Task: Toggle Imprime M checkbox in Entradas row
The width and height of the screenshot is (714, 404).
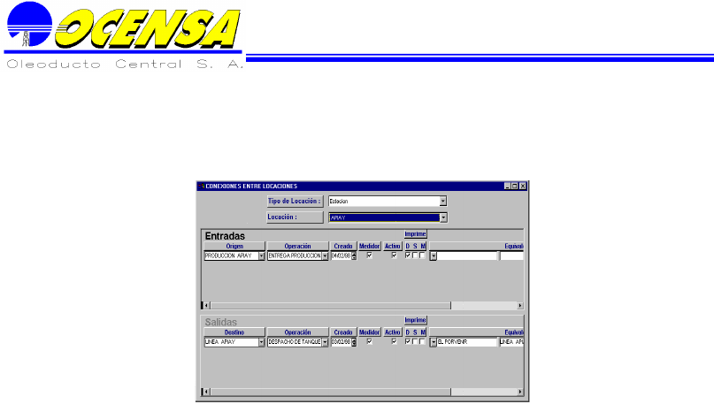Action: click(422, 255)
